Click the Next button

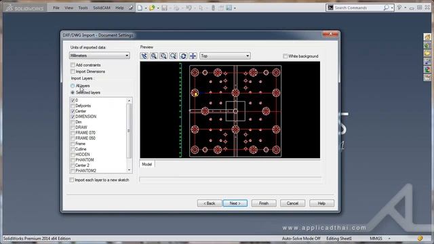click(x=235, y=203)
